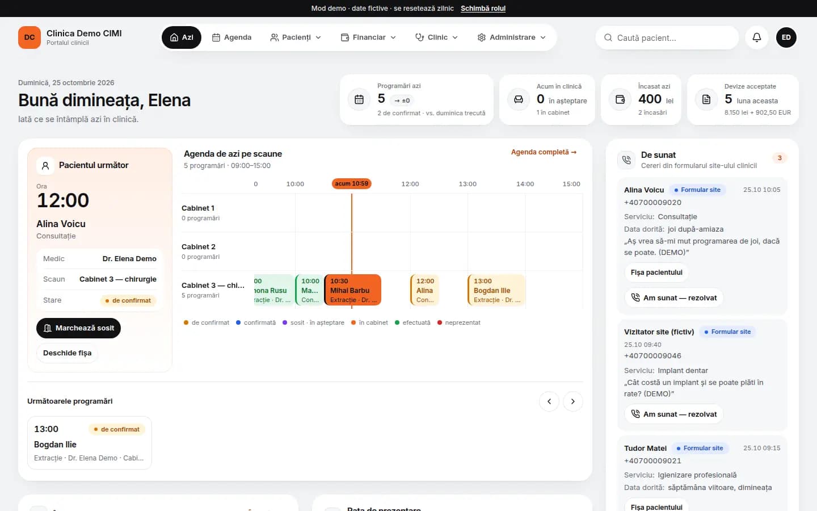This screenshot has height=511, width=817.
Task: Click the chair icon in Acum în clinică card
Action: pyautogui.click(x=519, y=99)
